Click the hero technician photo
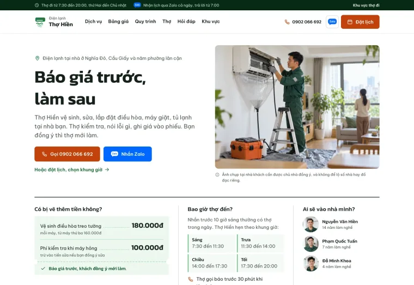The width and height of the screenshot is (414, 285). pos(297,107)
